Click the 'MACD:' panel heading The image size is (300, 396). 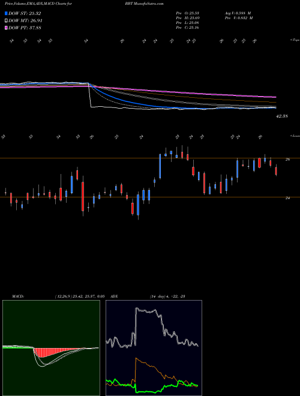[x=17, y=296]
